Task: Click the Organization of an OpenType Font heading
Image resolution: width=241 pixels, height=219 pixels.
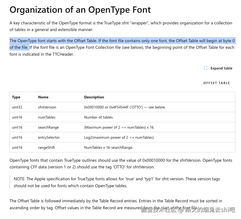Action: coord(80,10)
